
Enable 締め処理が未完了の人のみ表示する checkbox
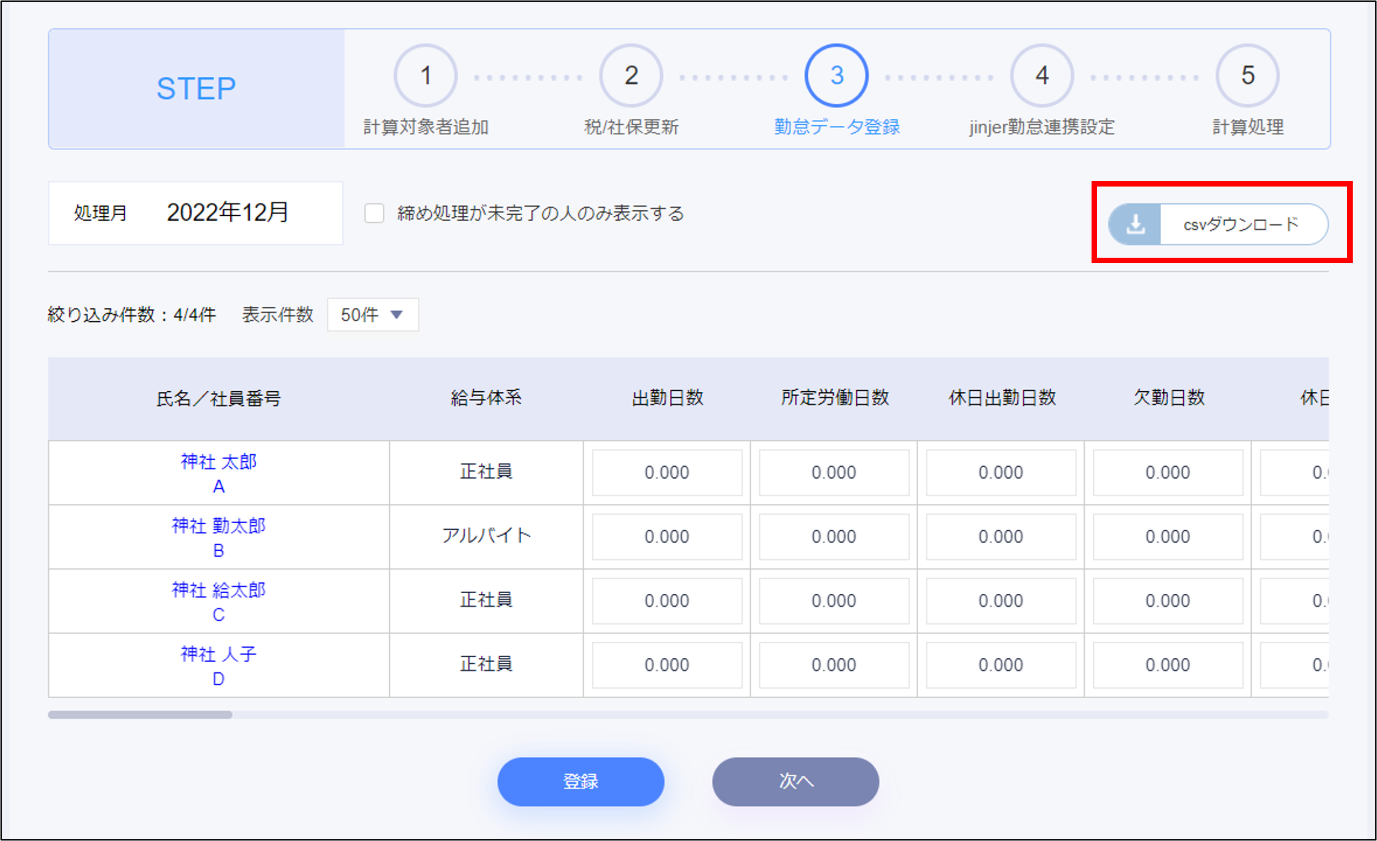click(374, 214)
